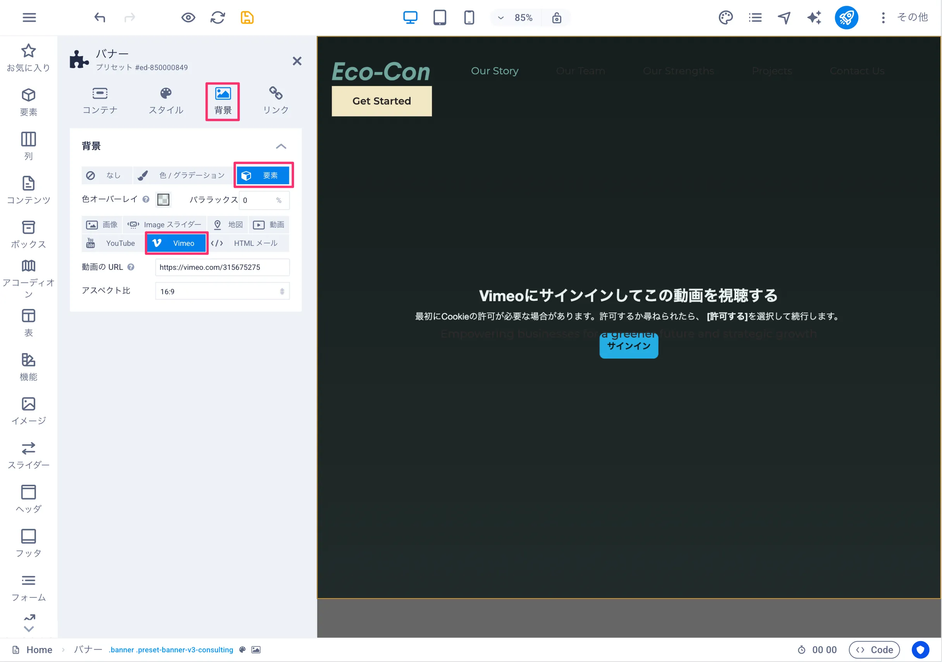Toggle the lock icon near zoom
The height and width of the screenshot is (662, 942).
(x=557, y=18)
